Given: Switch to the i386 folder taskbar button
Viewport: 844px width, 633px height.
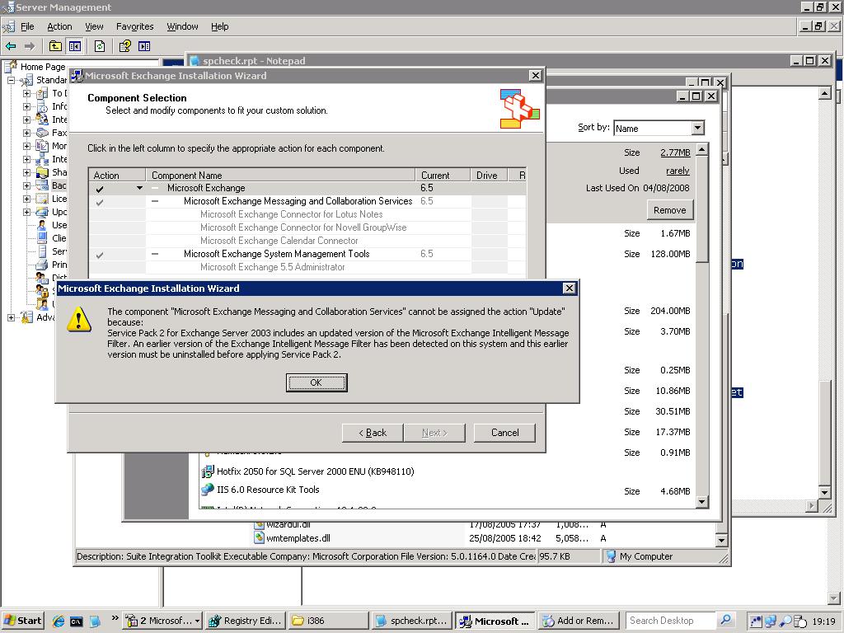Looking at the screenshot, I should click(328, 621).
